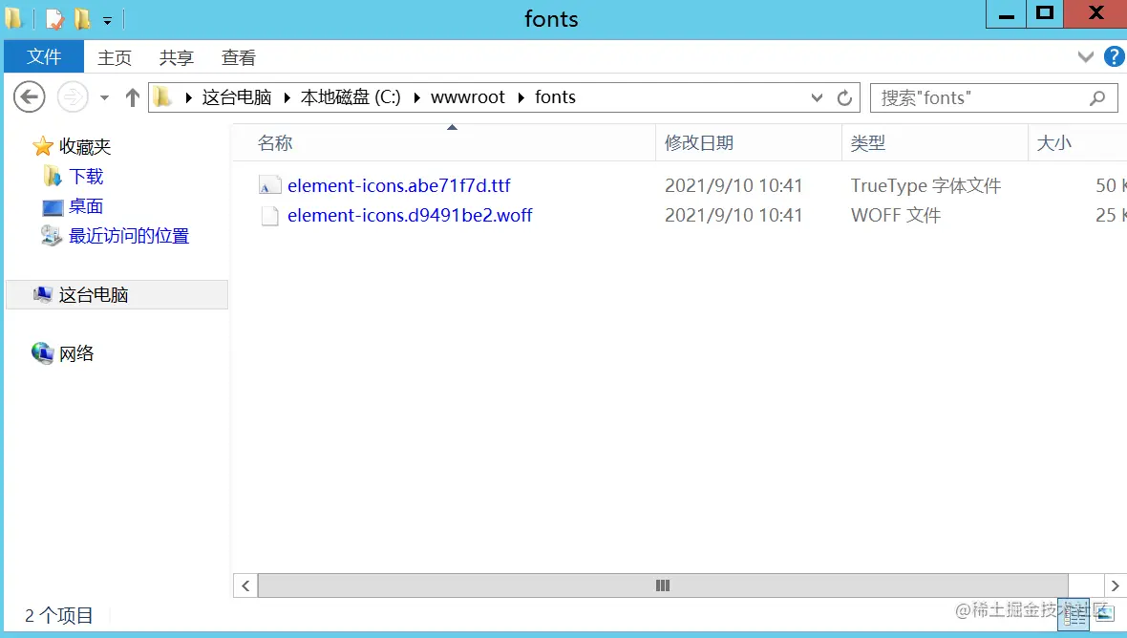Switch to details view icon in status bar
Viewport: 1127px width, 638px height.
tap(1074, 615)
